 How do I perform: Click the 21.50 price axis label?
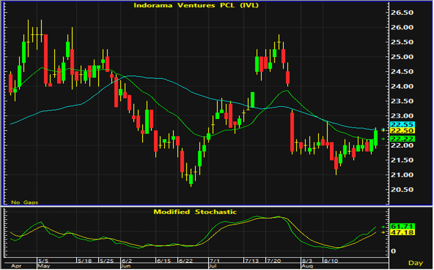pos(402,160)
